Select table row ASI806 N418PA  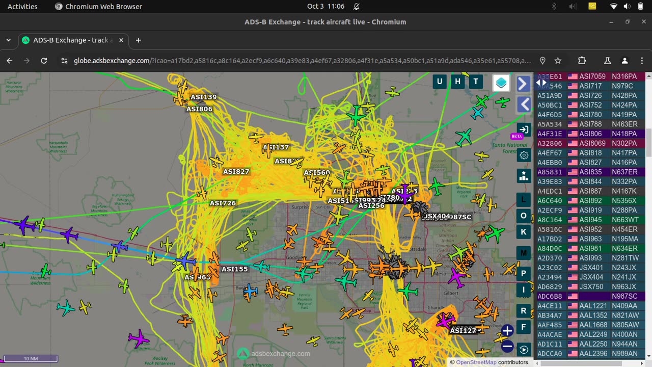(x=591, y=134)
